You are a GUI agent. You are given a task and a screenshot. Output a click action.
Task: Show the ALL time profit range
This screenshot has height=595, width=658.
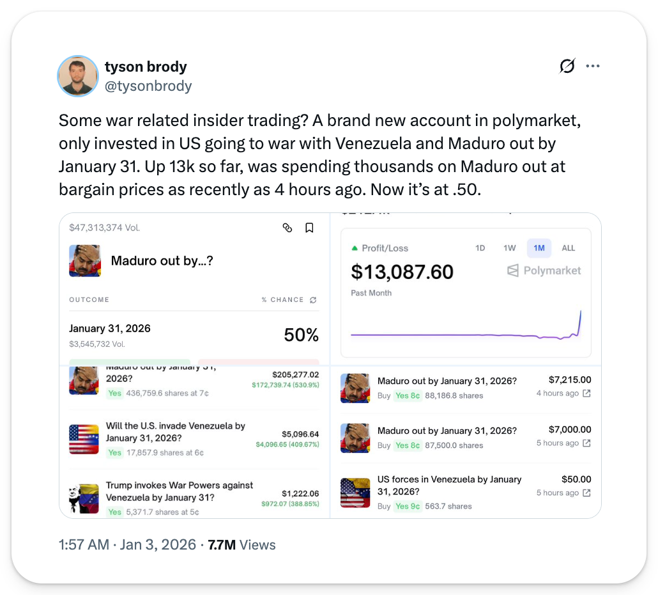pos(568,248)
